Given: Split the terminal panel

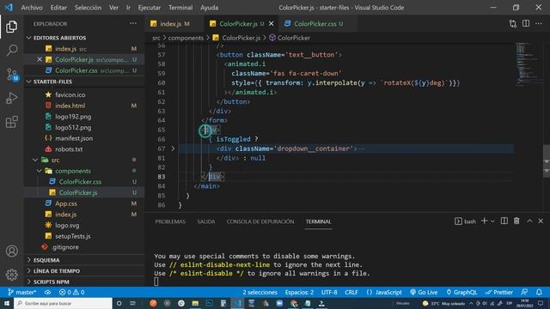Looking at the screenshot, I should [x=504, y=221].
